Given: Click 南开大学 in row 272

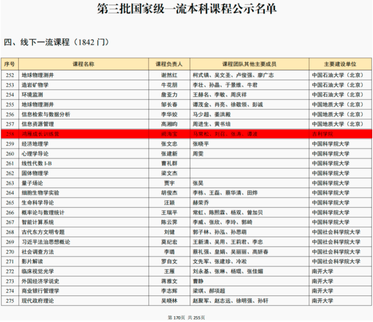Looking at the screenshot, I should pos(323,271).
